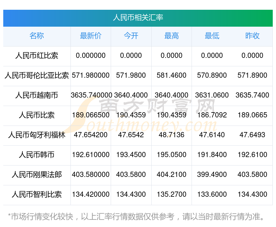Click 刚果法郎 opening price 403.5800
Viewport: 276px width, 227px height.
[131, 175]
